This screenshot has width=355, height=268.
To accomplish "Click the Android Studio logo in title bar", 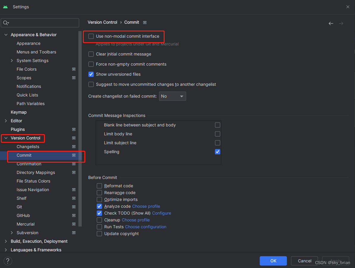I will coord(5,7).
